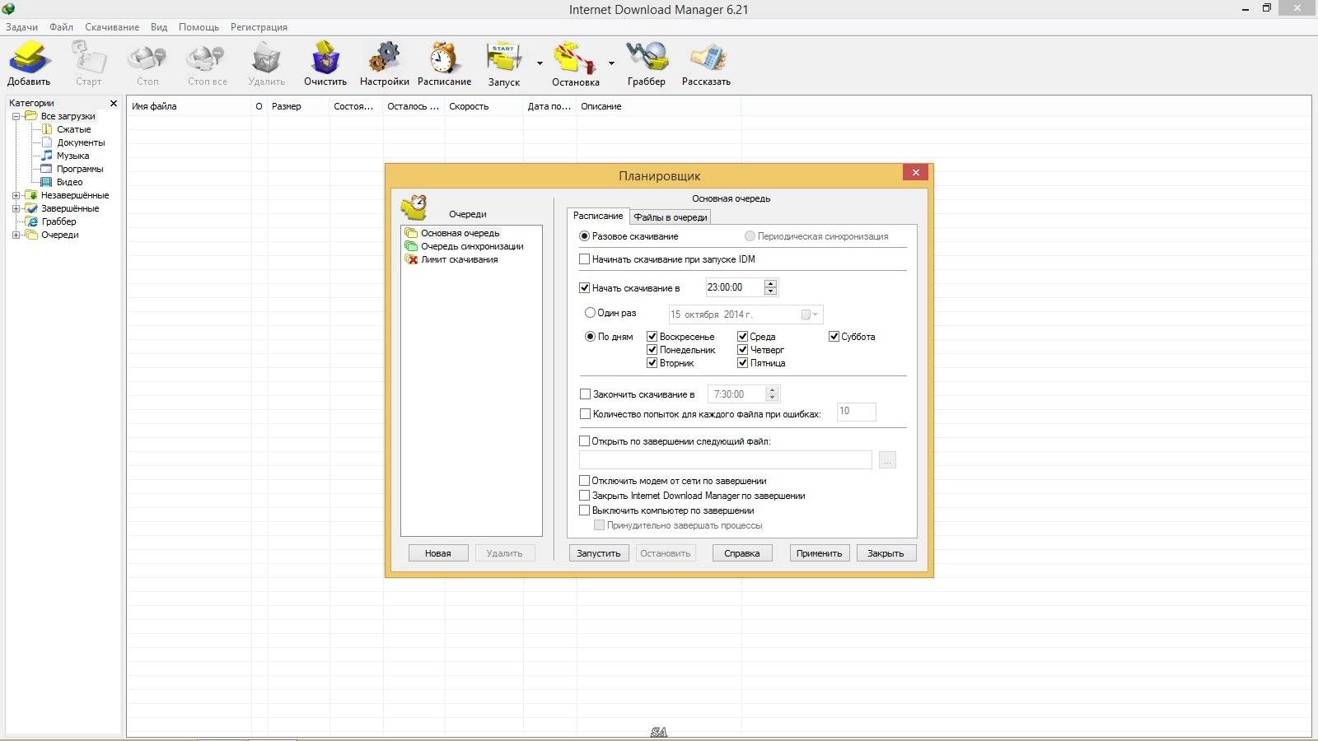Click the Закрыть button in scheduler
The width and height of the screenshot is (1318, 741).
coord(886,553)
